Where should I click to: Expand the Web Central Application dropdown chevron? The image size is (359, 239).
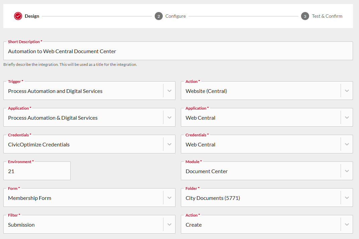(x=347, y=117)
